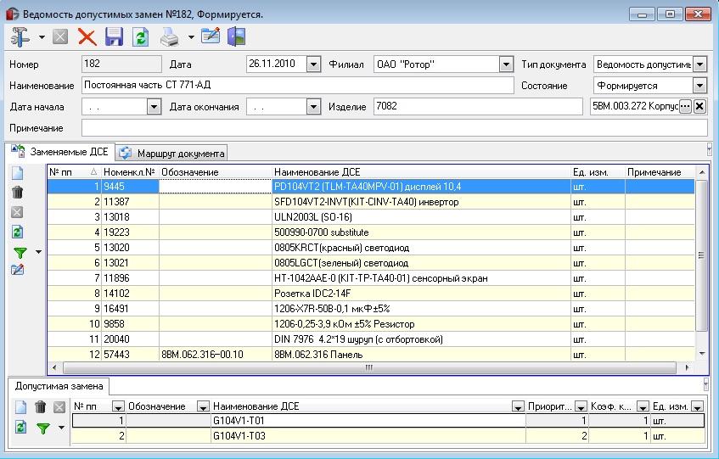The width and height of the screenshot is (719, 459).
Task: Select row HT-1042AAE-0 сенсорный экран
Action: tap(371, 278)
